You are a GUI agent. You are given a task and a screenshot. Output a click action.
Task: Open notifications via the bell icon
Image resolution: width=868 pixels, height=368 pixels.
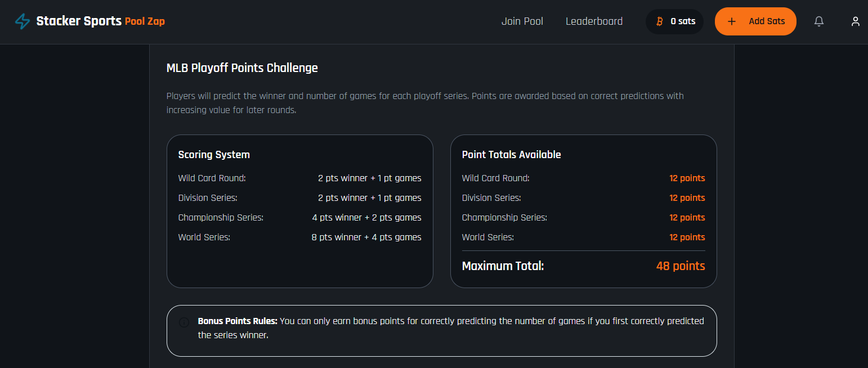pos(819,21)
